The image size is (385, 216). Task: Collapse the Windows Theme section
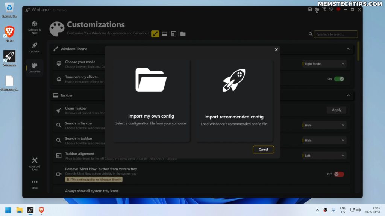click(348, 49)
